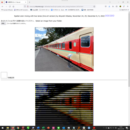Open Outlook from the taskbar
This screenshot has height=130, width=130.
(64, 128)
